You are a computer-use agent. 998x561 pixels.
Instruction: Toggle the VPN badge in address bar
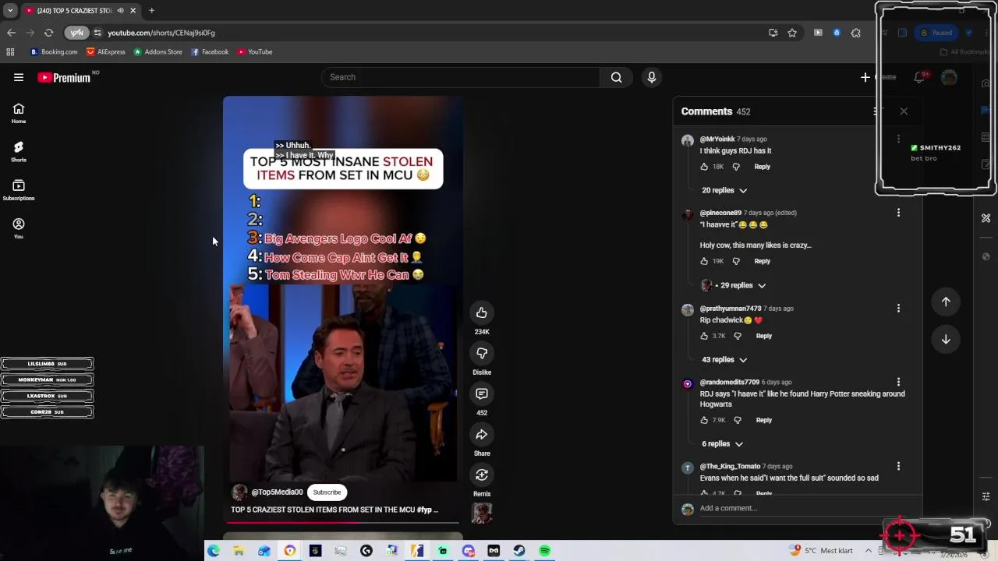[x=76, y=33]
